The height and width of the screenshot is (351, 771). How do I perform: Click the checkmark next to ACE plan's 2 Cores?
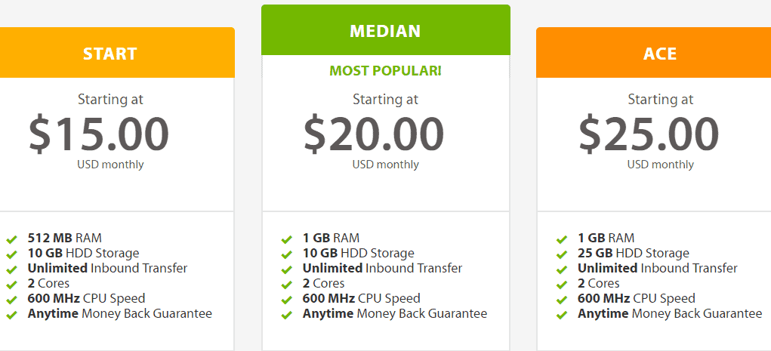coord(562,285)
